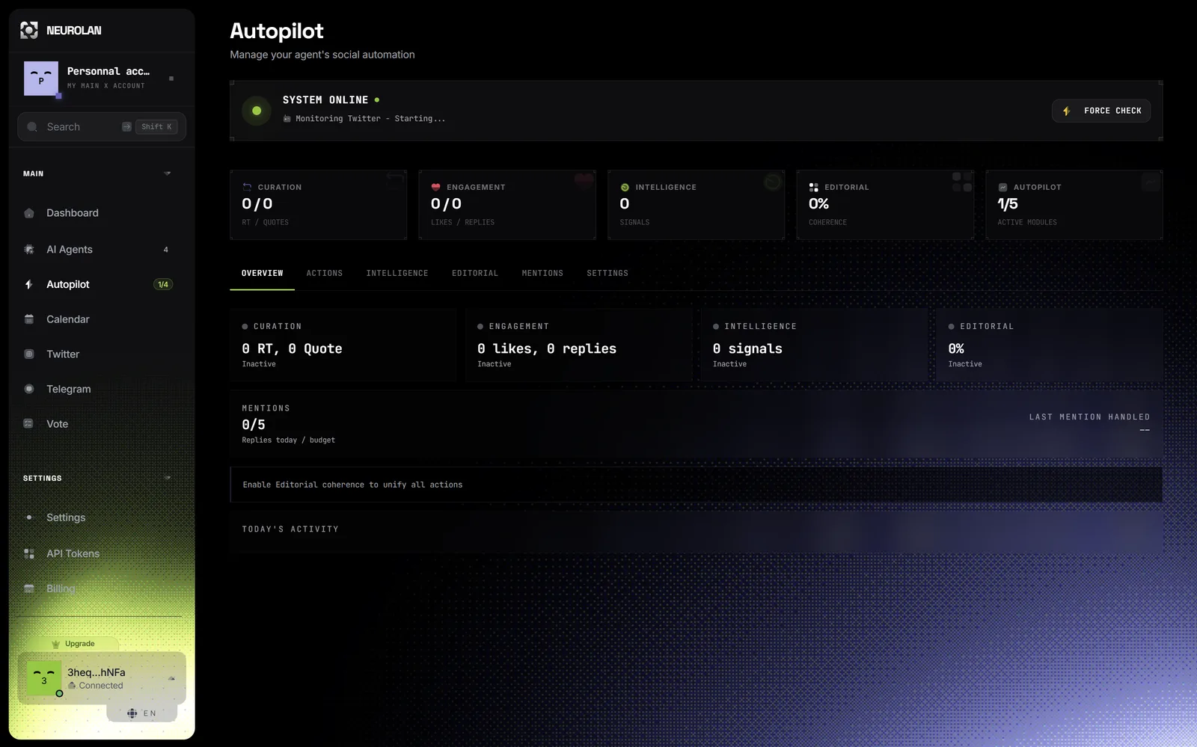
Task: Click the Curation status dot in overview
Action: (245, 327)
